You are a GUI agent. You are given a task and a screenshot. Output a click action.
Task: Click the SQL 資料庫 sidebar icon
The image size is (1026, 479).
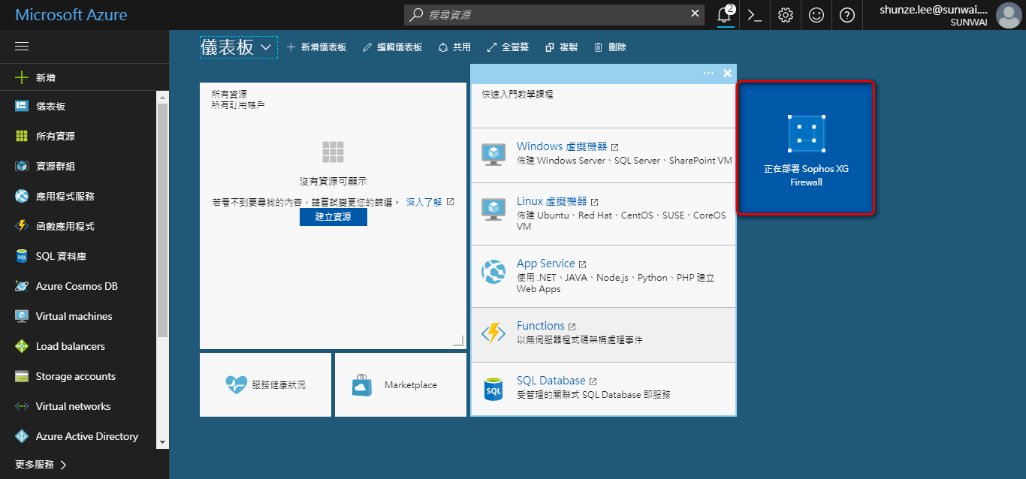click(x=22, y=257)
